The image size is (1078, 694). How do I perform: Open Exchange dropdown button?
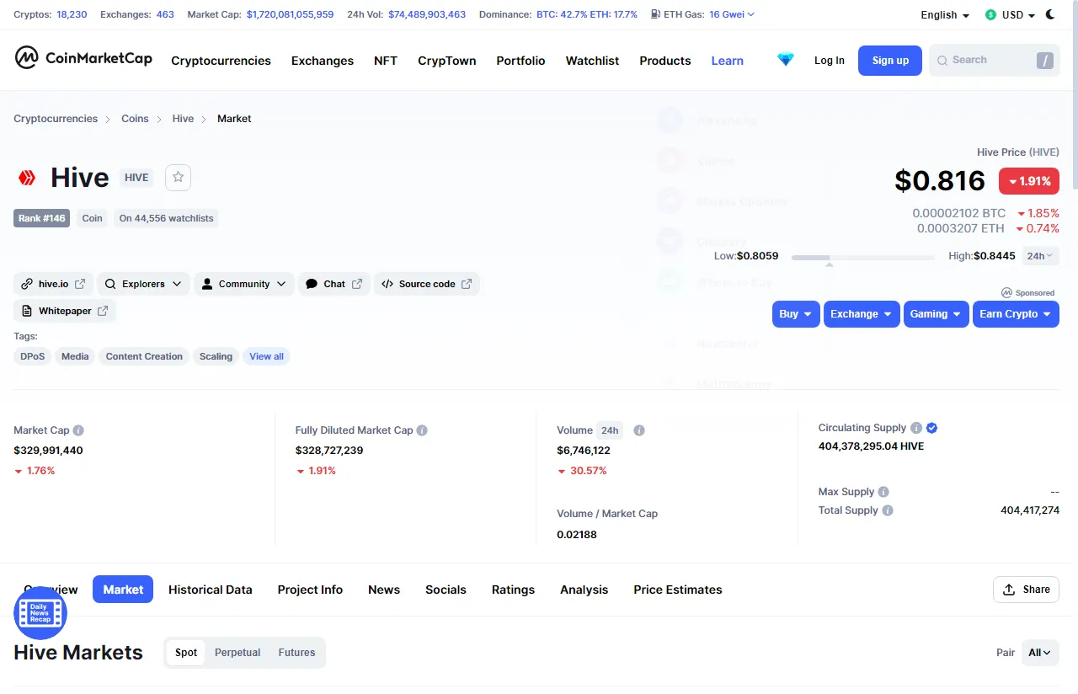point(862,314)
